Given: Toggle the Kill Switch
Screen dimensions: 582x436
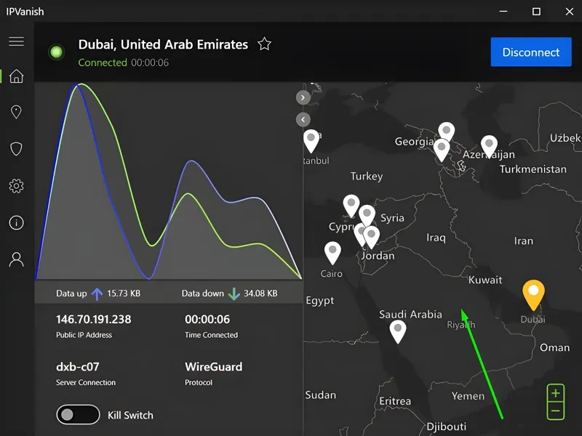Looking at the screenshot, I should click(x=78, y=415).
